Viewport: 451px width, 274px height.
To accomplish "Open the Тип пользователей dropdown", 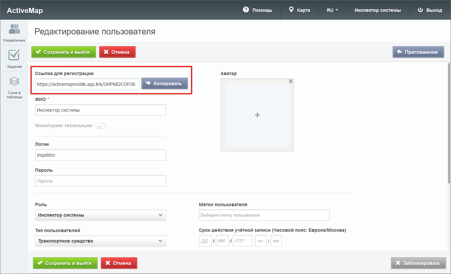I will (x=100, y=241).
